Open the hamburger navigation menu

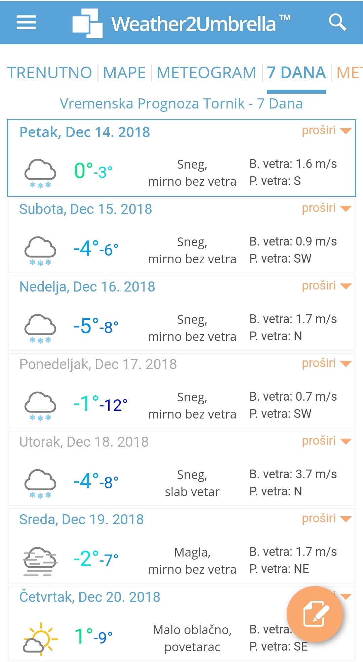click(x=26, y=23)
